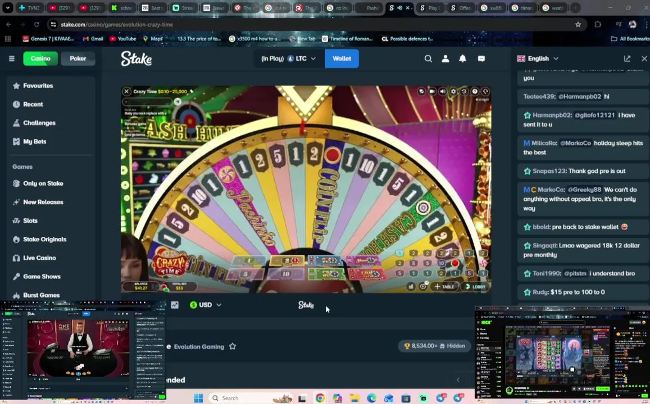Screen dimensions: 650x404
Task: Enter fullscreen for the Crazy Time game
Action: coord(485,91)
